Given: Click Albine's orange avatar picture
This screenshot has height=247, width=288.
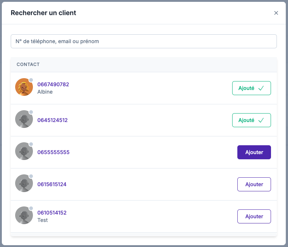Looking at the screenshot, I should tap(24, 87).
